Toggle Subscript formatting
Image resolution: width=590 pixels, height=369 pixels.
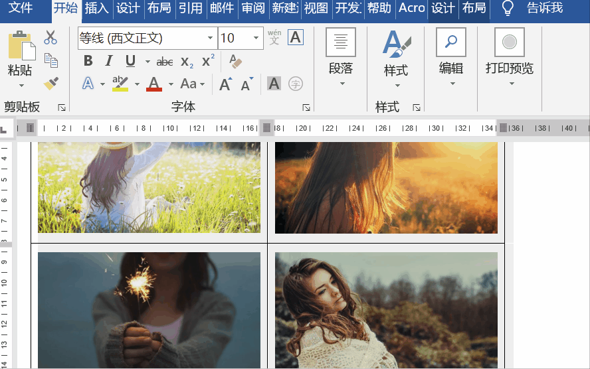(x=187, y=62)
